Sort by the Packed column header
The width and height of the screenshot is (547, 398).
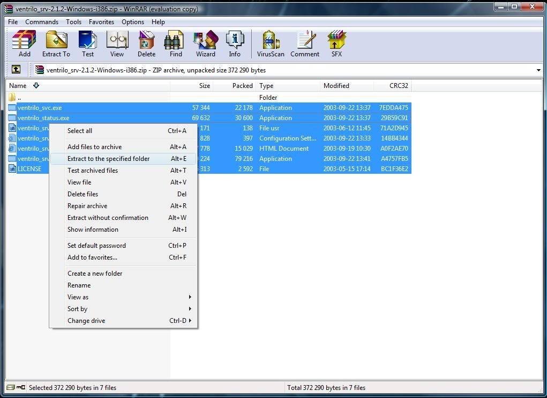[x=235, y=85]
